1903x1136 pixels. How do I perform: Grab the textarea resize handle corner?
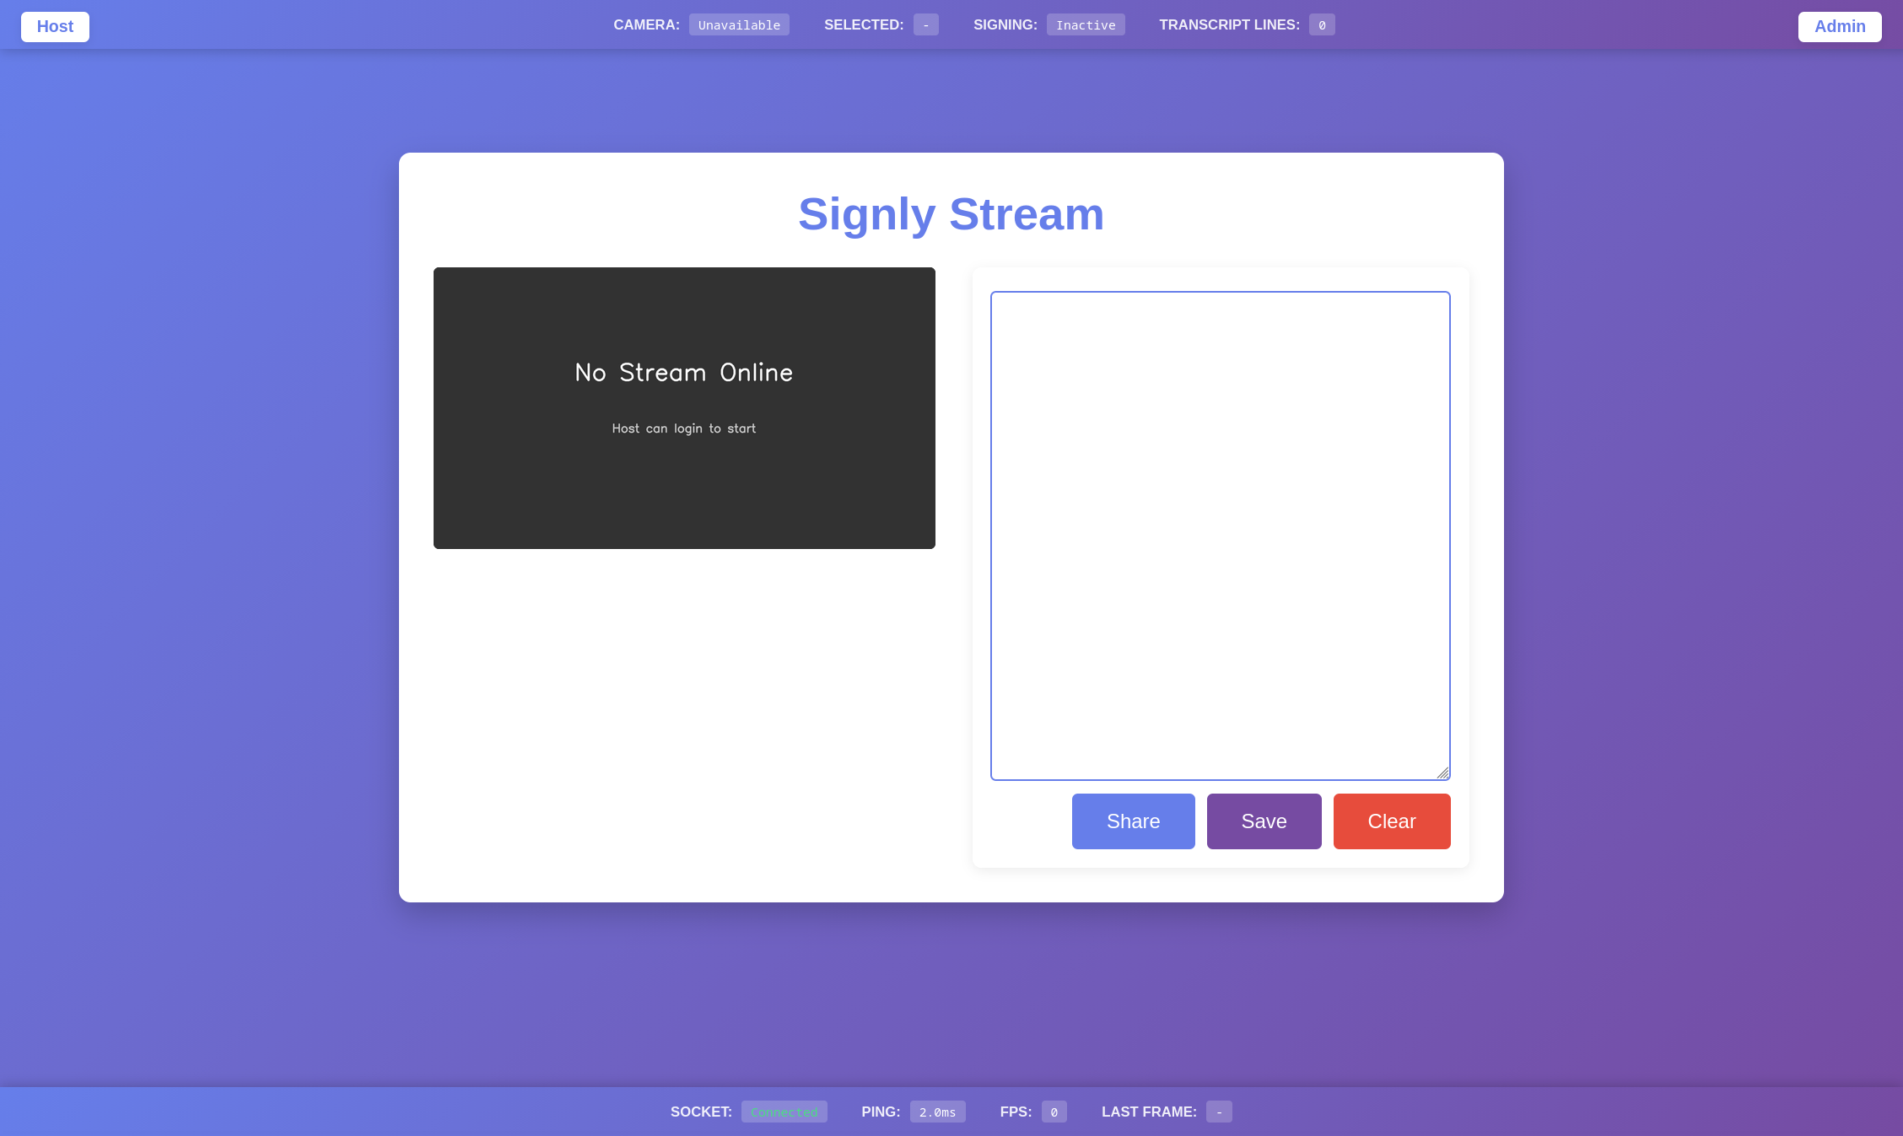click(1442, 773)
